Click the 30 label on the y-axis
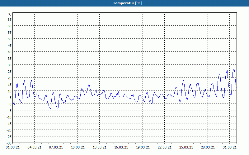The image size is (249, 155). pos(10,65)
